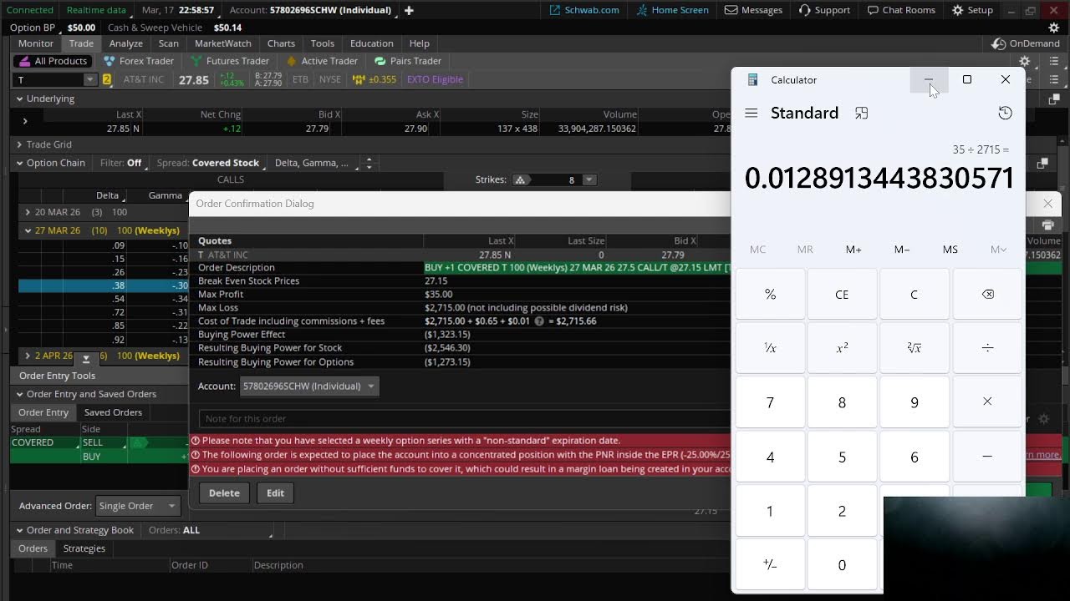The width and height of the screenshot is (1070, 601).
Task: Open Messages in the top bar
Action: 753,10
